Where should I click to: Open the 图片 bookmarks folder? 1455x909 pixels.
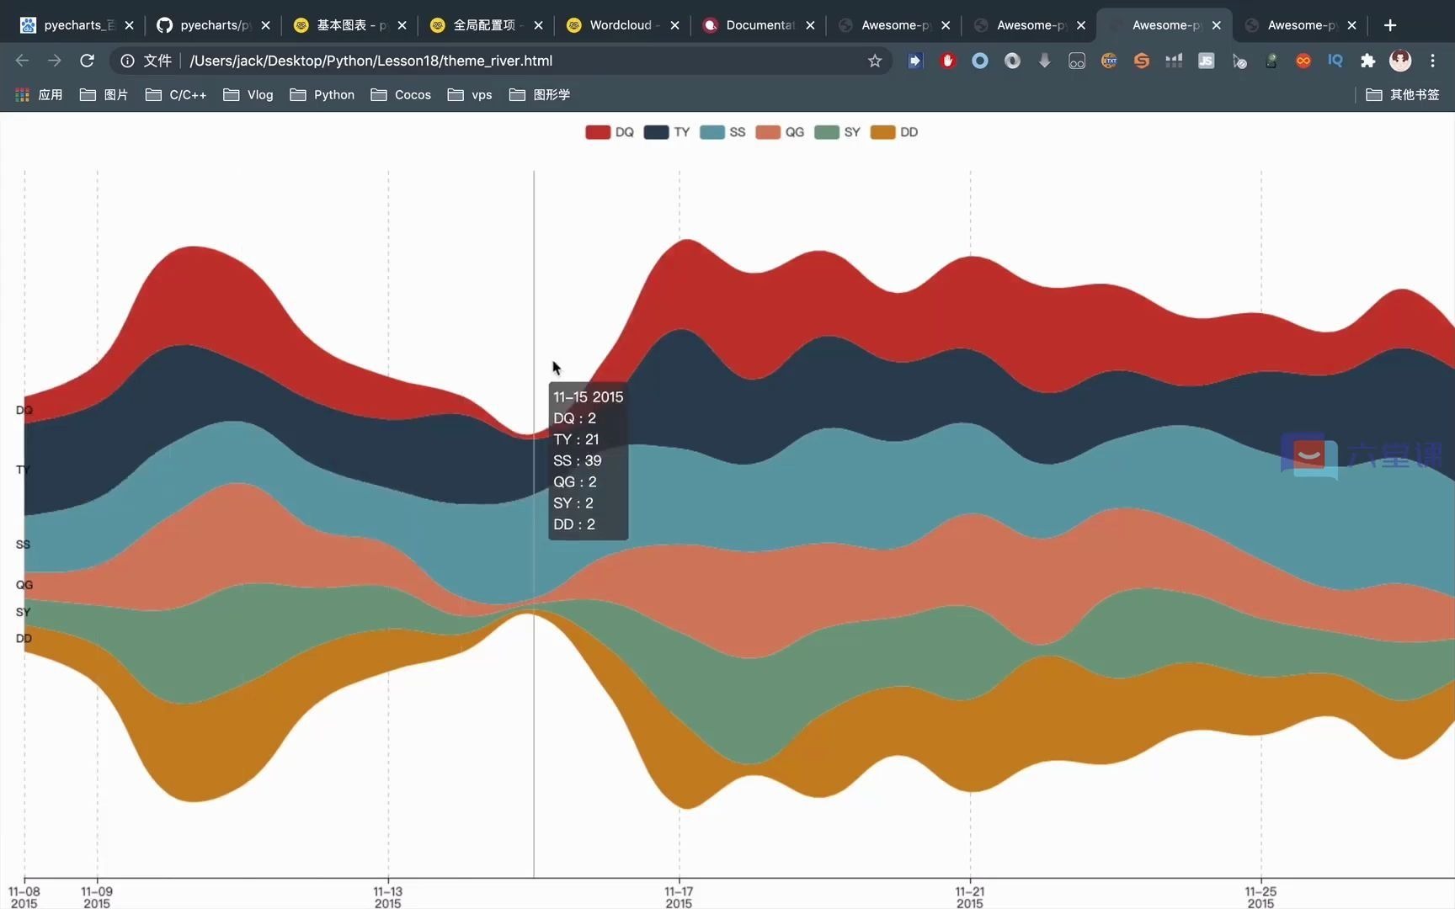104,94
